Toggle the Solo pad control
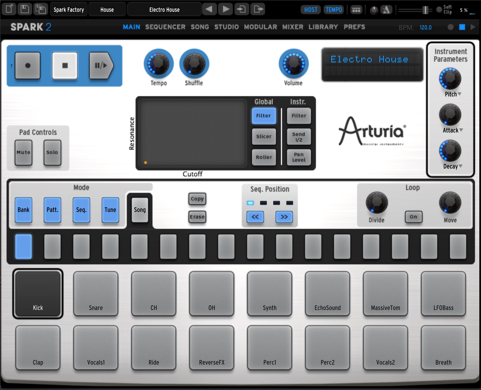The width and height of the screenshot is (481, 390). coord(52,152)
